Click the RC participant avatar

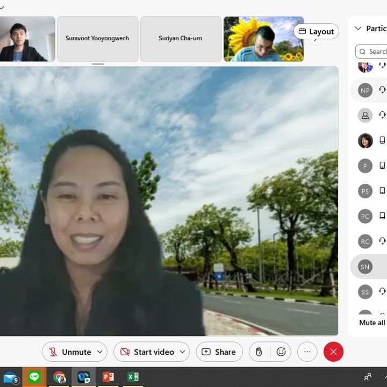point(365,241)
